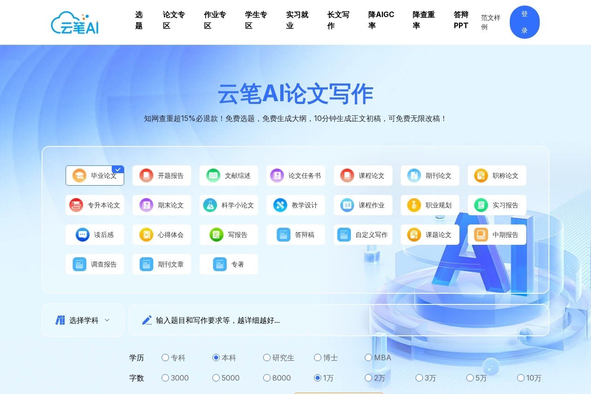Choose the 期刊论文 card
Image resolution: width=591 pixels, height=394 pixels.
point(430,176)
